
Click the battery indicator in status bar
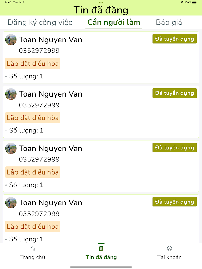[194, 2]
